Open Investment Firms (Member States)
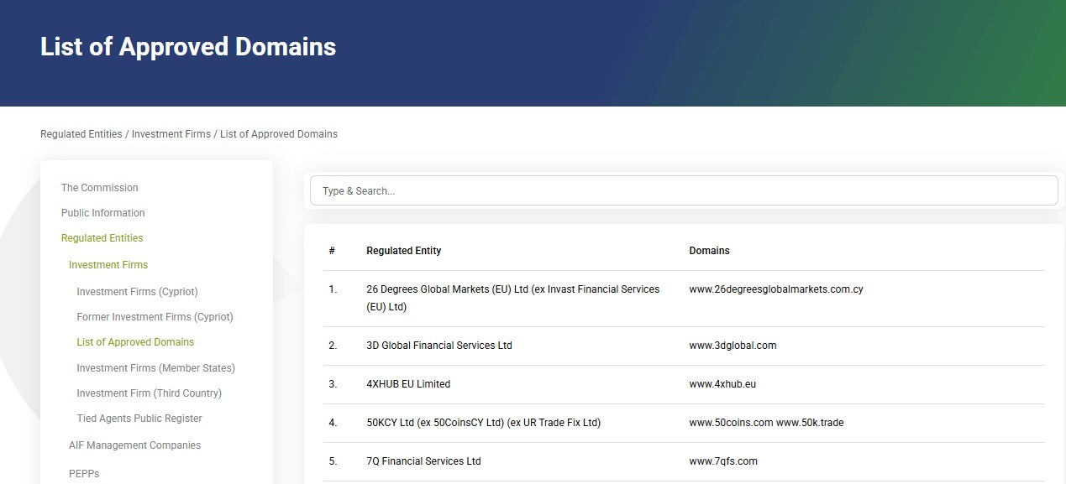Image resolution: width=1066 pixels, height=484 pixels. (155, 368)
